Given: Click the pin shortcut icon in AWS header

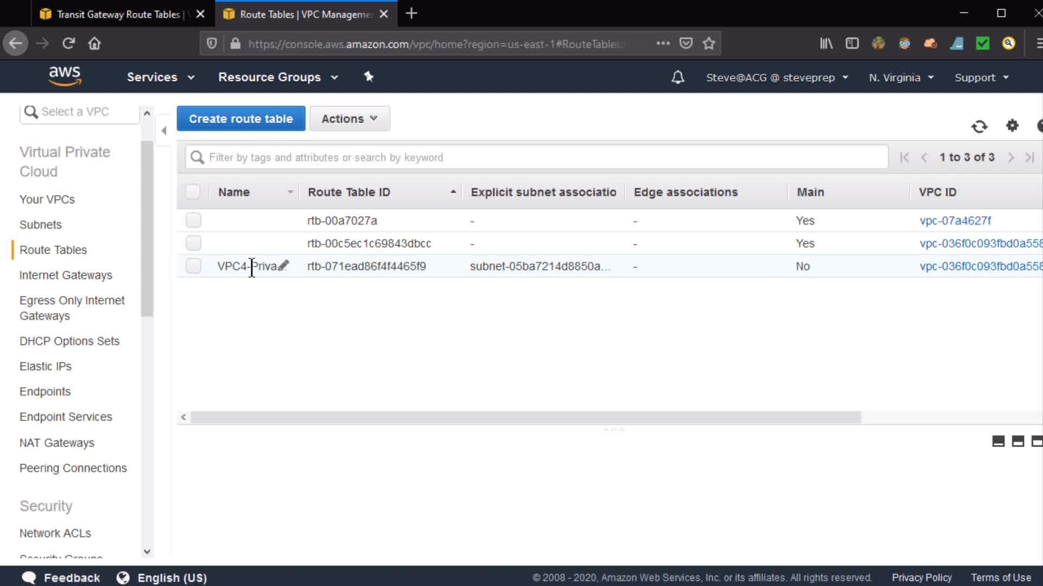Looking at the screenshot, I should tap(368, 77).
